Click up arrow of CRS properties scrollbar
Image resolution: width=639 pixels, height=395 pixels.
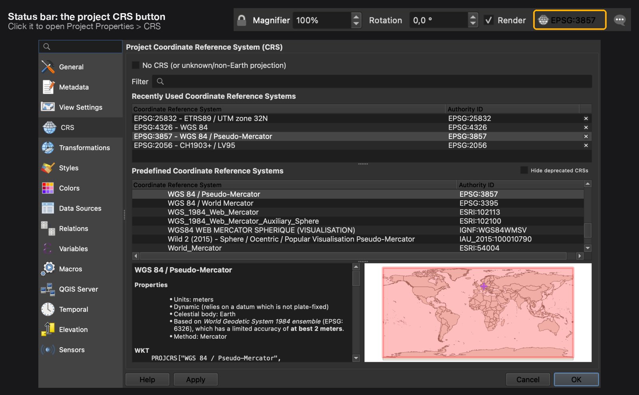[356, 267]
